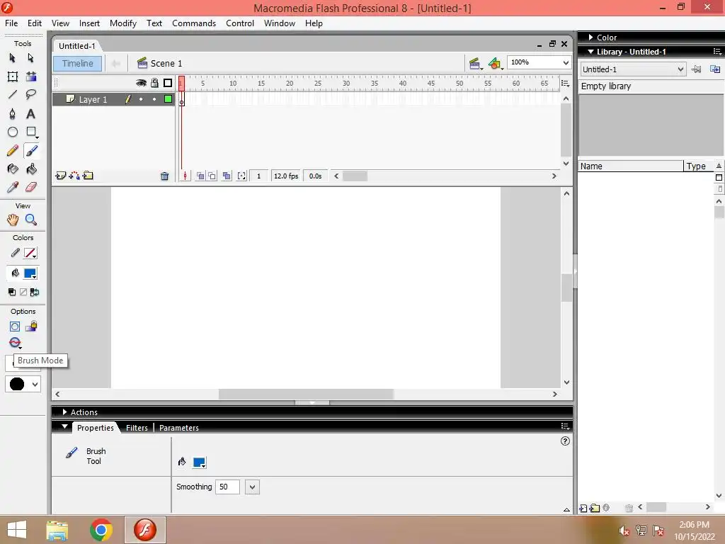The width and height of the screenshot is (725, 544).
Task: Click Modify Onion Markers icon
Action: (242, 176)
